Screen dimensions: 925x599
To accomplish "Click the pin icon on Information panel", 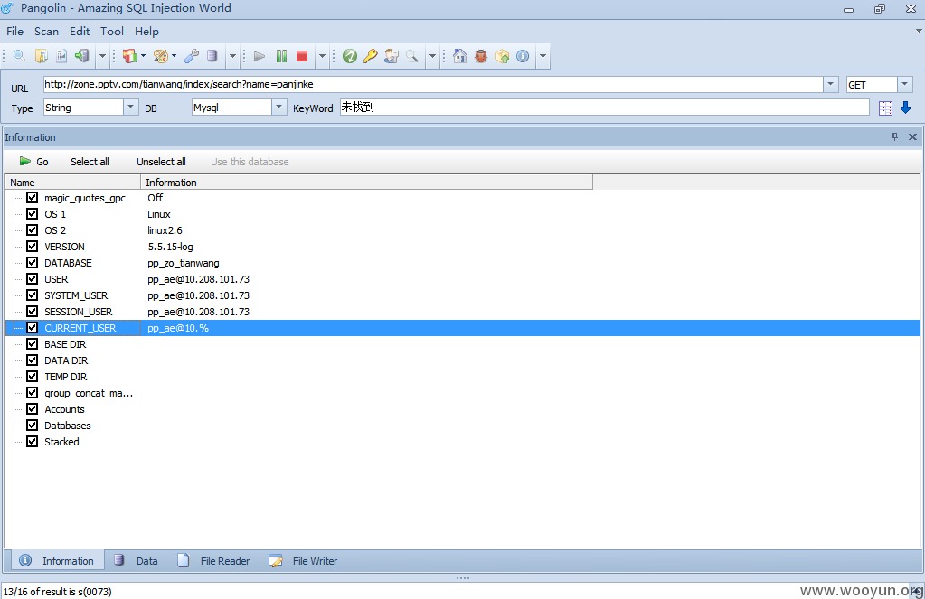I will [x=894, y=136].
